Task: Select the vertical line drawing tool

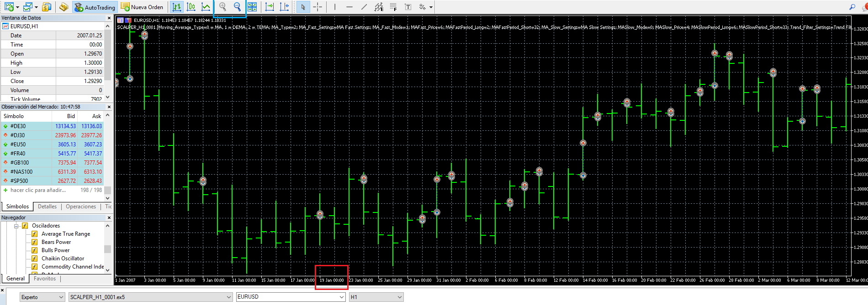Action: point(335,7)
